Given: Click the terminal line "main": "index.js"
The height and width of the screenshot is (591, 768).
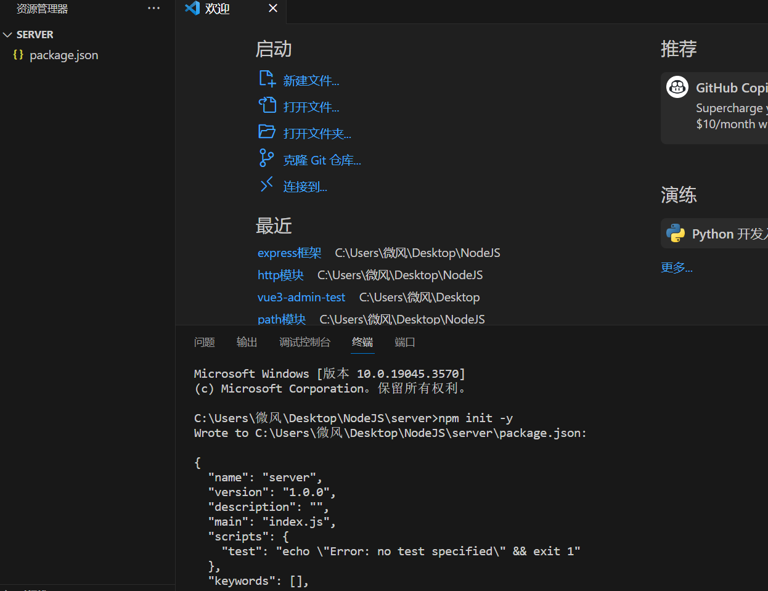Looking at the screenshot, I should [x=272, y=522].
